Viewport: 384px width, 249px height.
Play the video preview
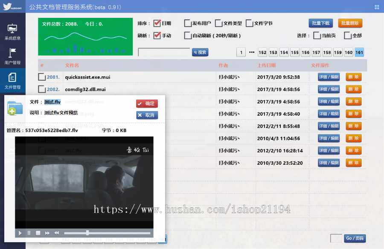pos(20,233)
